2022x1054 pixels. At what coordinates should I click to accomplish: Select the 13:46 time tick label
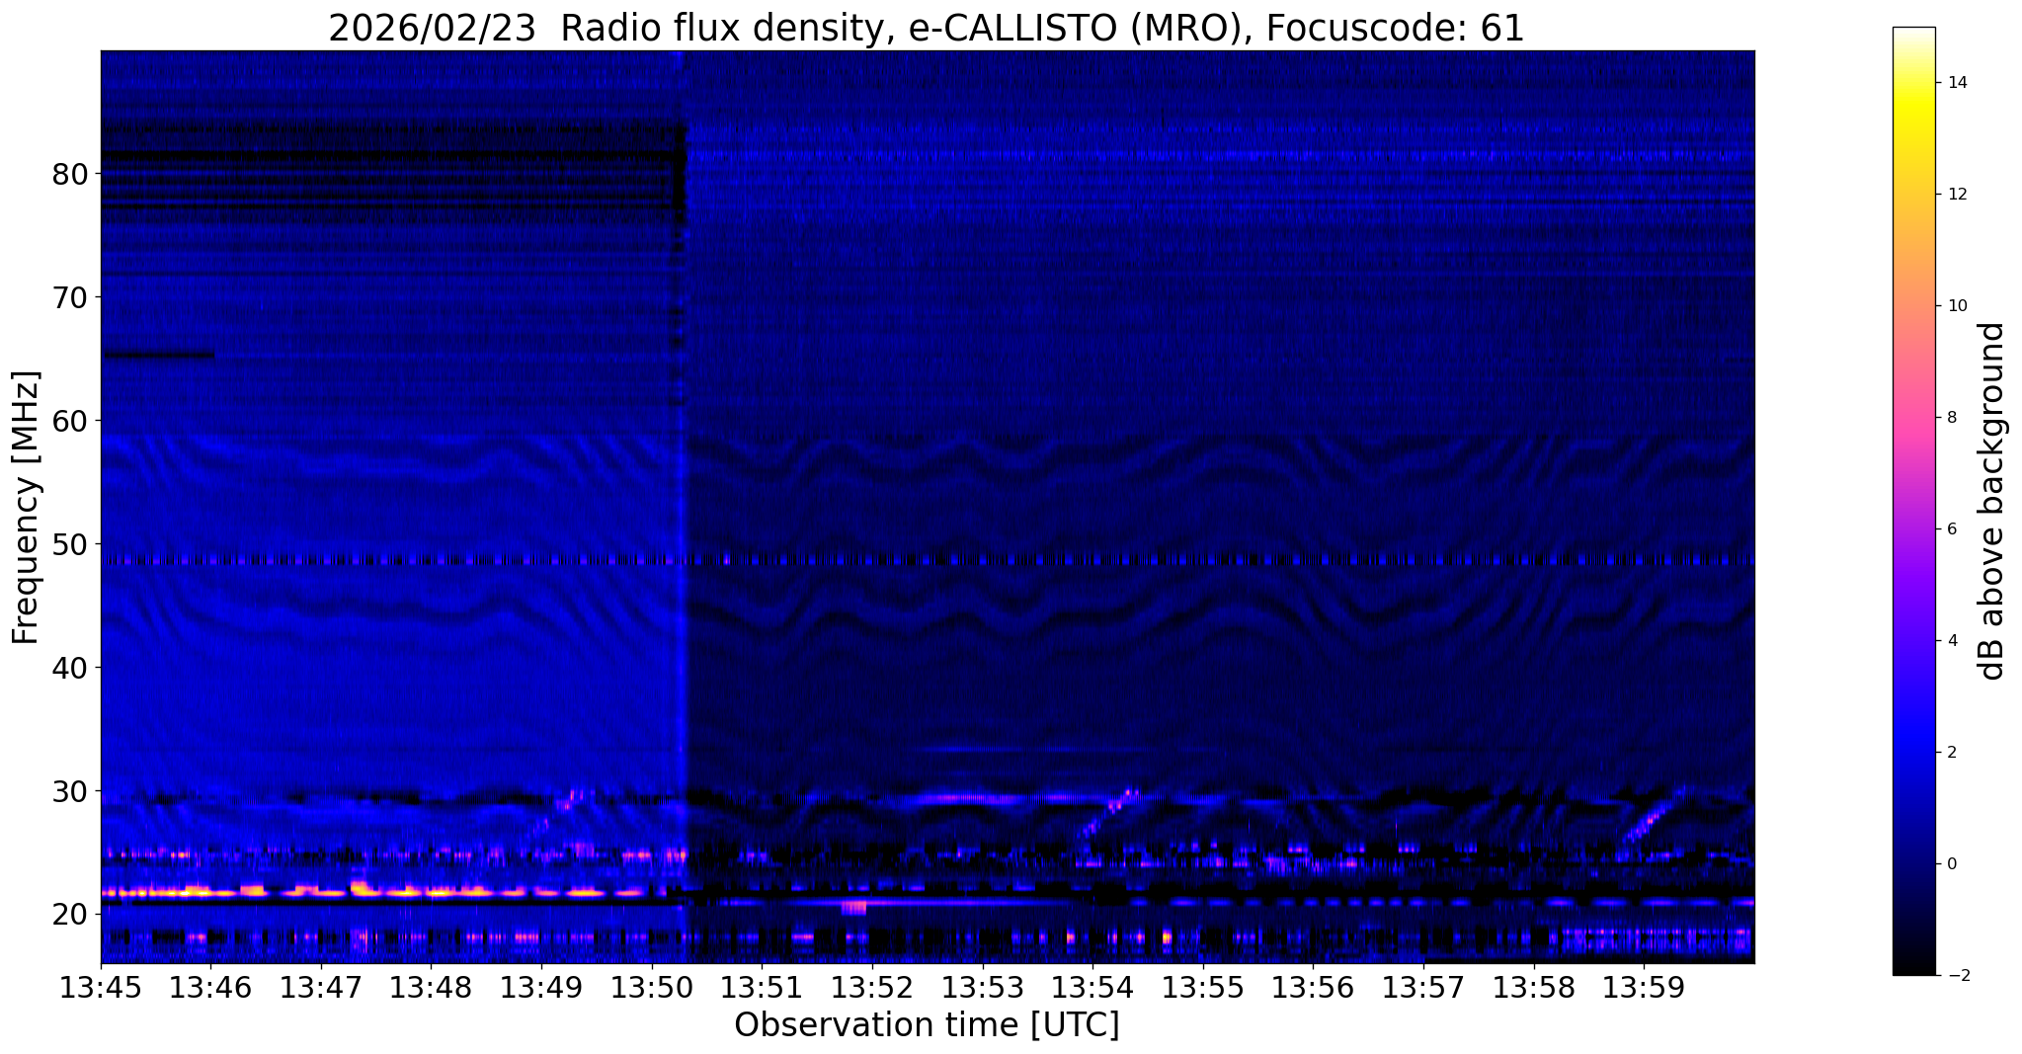point(211,988)
